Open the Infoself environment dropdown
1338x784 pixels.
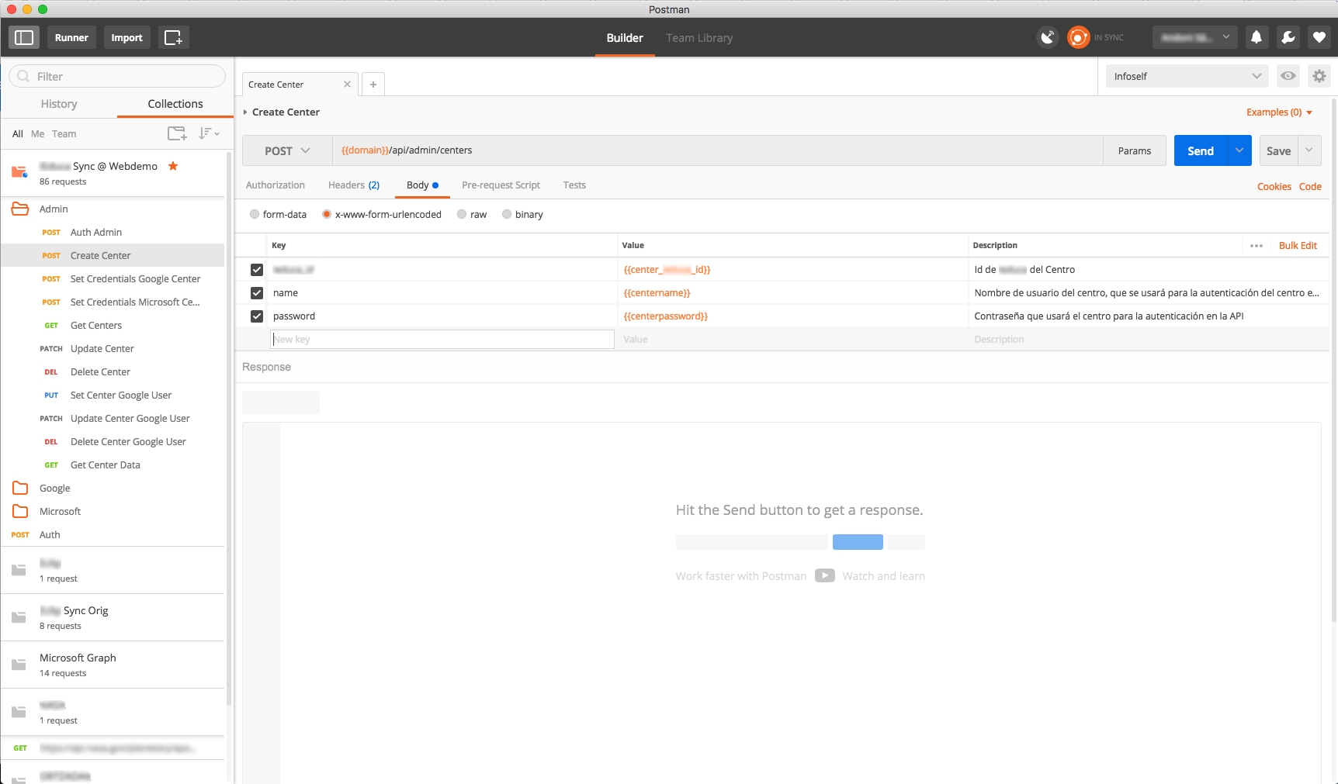(1187, 76)
